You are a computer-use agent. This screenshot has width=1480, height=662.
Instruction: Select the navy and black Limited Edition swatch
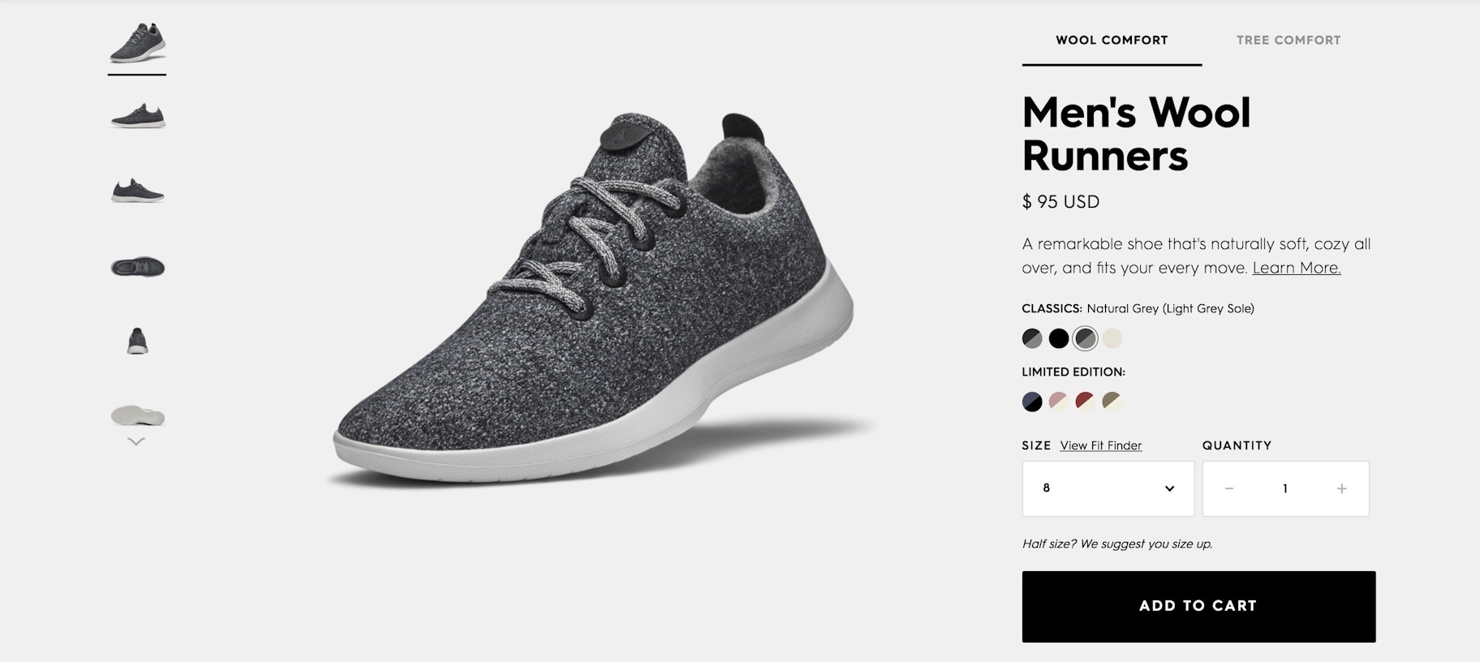click(x=1031, y=402)
